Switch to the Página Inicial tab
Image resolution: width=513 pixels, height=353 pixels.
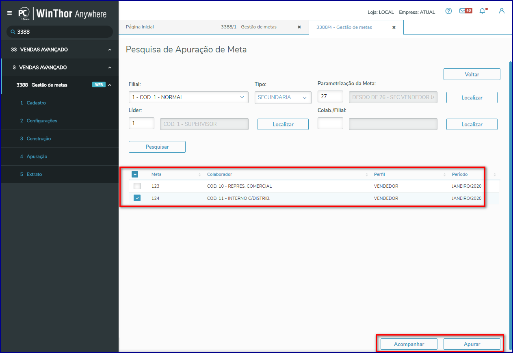coord(140,27)
